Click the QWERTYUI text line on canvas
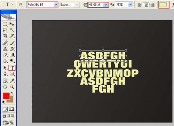Viewport: 174px width, 126px height. click(x=103, y=64)
